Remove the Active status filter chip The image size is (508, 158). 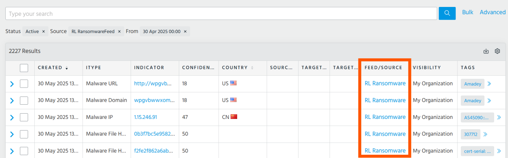43,31
